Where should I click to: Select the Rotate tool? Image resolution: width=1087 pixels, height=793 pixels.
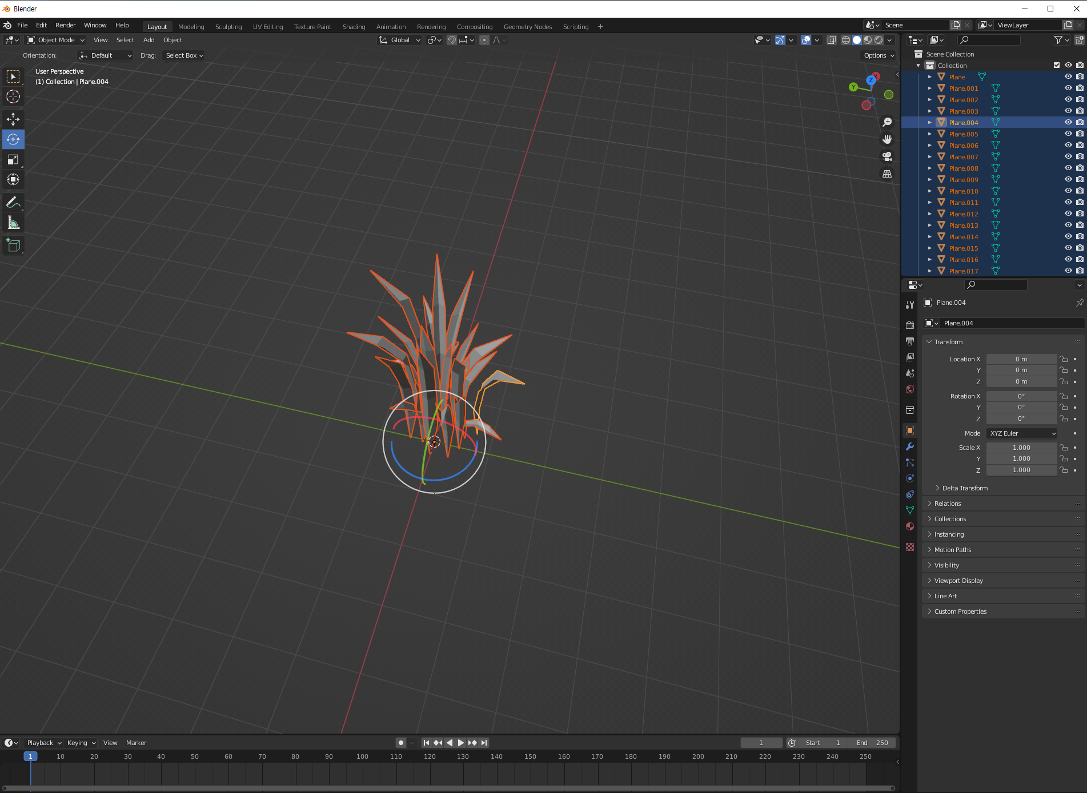(13, 139)
